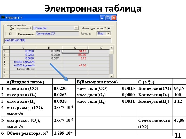Click the 47,08 selectivity value in table
This screenshot has height=139, width=186.
[179, 120]
